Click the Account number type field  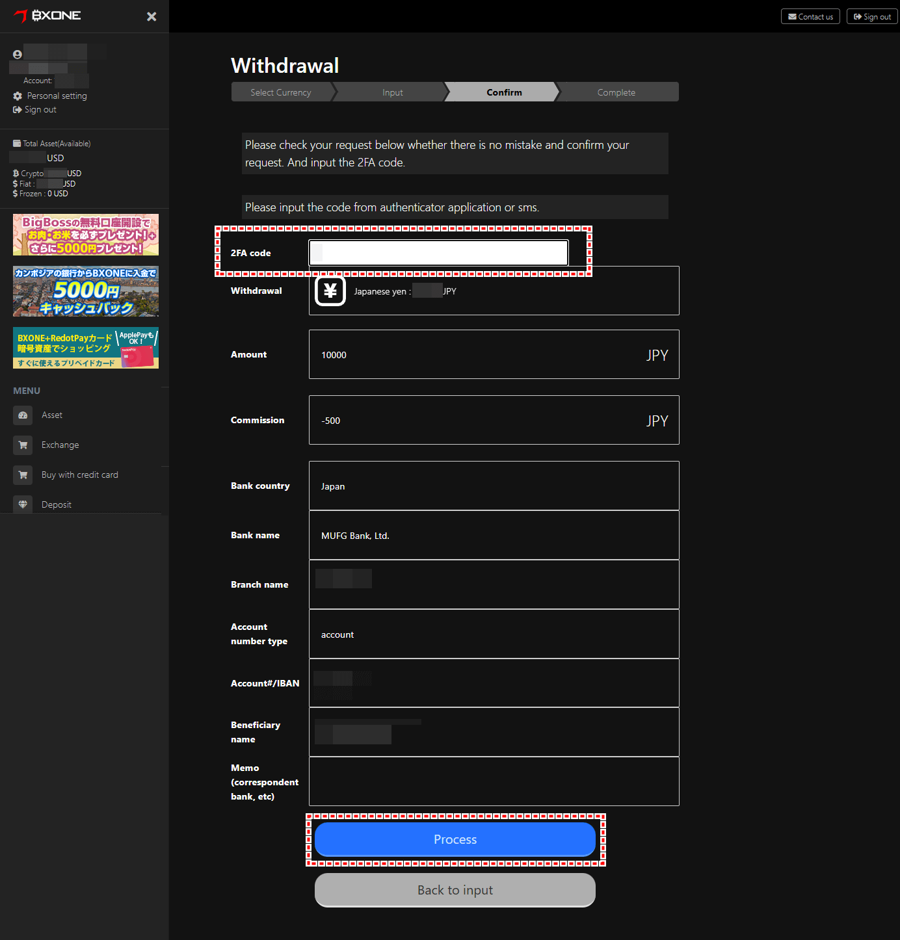click(494, 634)
